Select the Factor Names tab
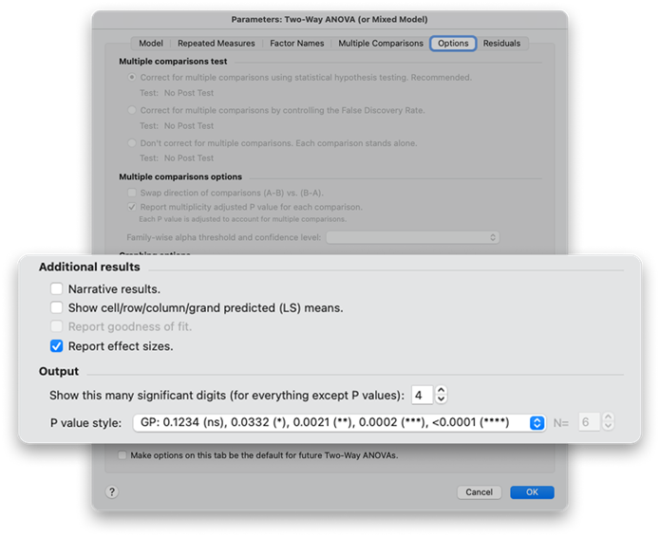 [x=296, y=43]
